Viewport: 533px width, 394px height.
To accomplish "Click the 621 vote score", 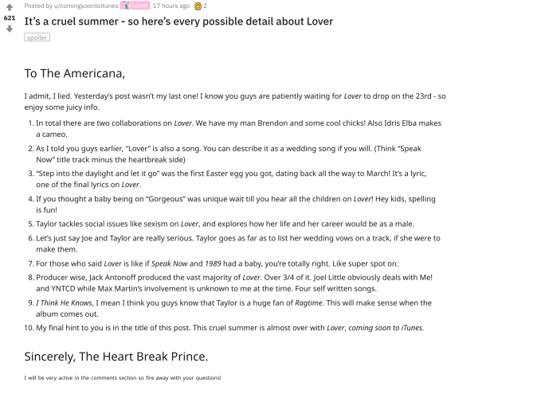I will click(x=9, y=17).
